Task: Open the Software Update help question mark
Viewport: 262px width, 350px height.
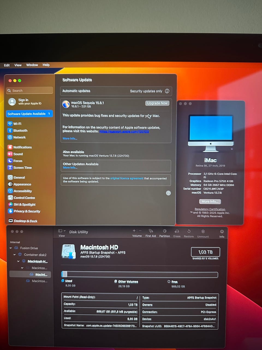Action: click(169, 193)
